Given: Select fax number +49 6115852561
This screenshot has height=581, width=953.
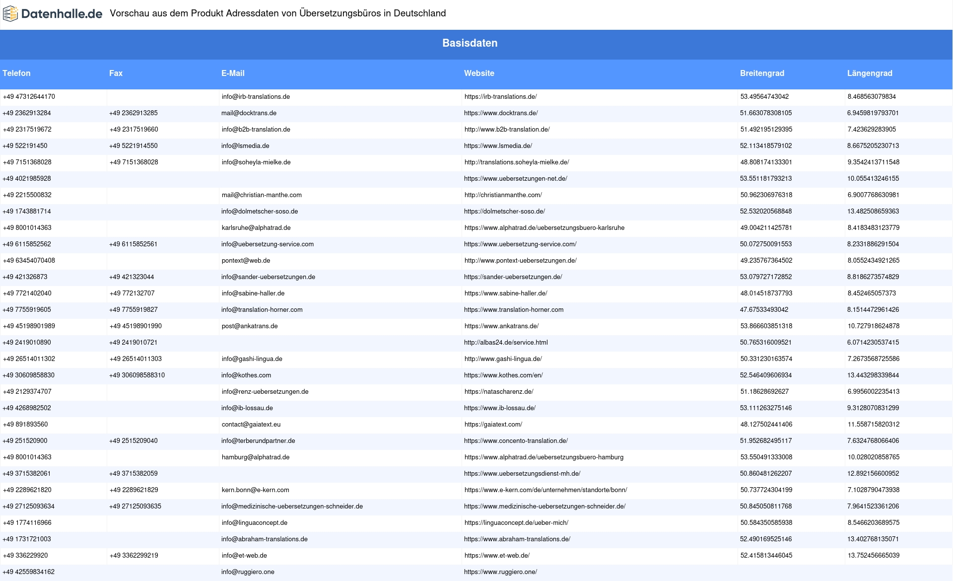Looking at the screenshot, I should pyautogui.click(x=134, y=244).
